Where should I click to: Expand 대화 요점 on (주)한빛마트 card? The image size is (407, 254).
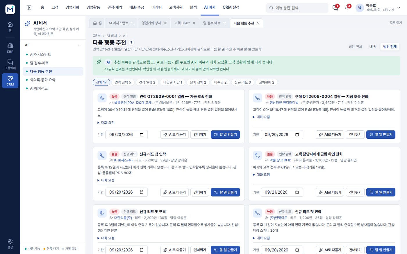point(261,238)
